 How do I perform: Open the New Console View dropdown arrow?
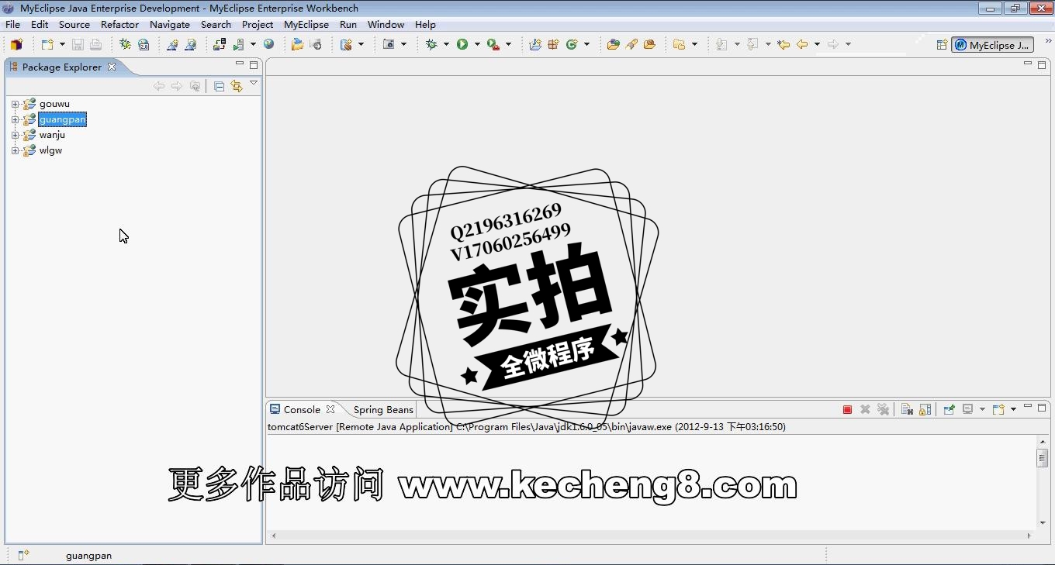pos(1013,409)
